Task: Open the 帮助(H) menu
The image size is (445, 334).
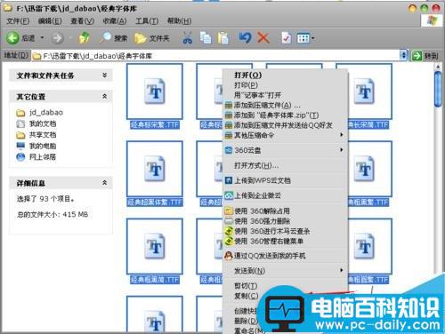Action: 179,21
